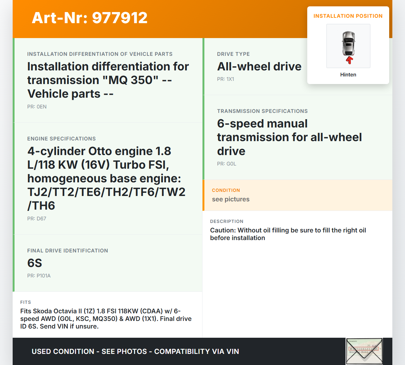Click the 'PR: D67' engine code
Image resolution: width=405 pixels, height=365 pixels.
click(37, 218)
